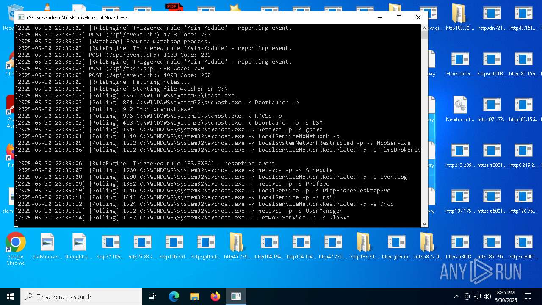Click the console scrollbar down arrow
This screenshot has width=542, height=305.
pyautogui.click(x=424, y=224)
